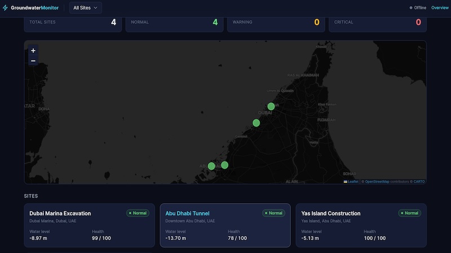Open the Yas Island Construction site card
The width and height of the screenshot is (451, 253).
point(361,225)
